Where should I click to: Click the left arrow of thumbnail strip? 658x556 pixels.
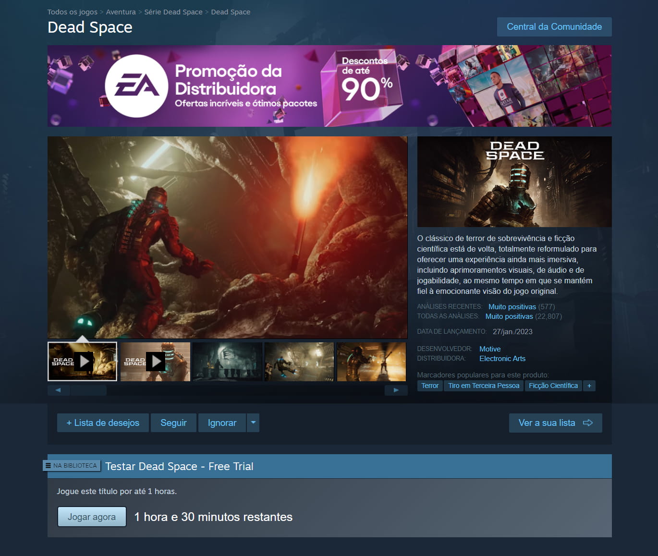[58, 390]
